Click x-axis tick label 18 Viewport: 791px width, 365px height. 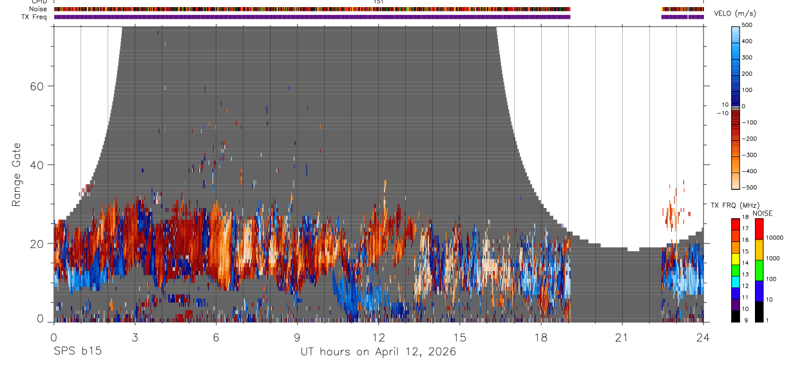click(540, 337)
